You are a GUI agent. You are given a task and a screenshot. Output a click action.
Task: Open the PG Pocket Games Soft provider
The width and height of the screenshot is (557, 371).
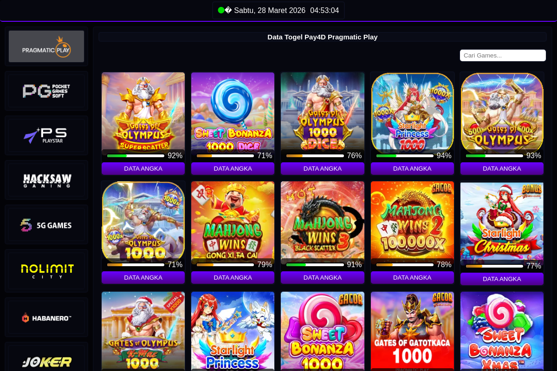point(46,91)
